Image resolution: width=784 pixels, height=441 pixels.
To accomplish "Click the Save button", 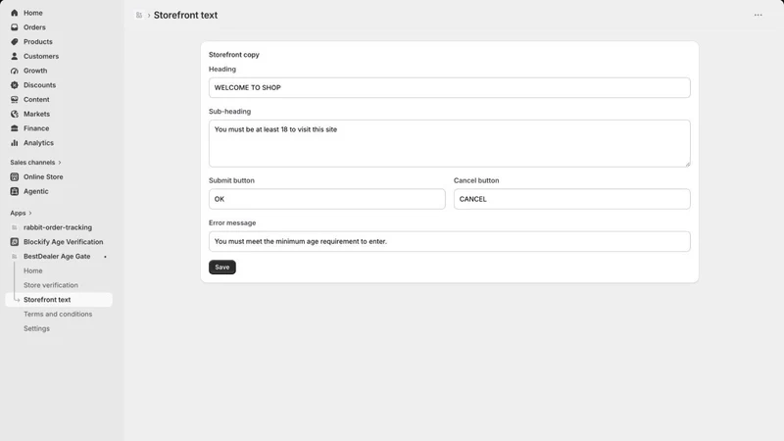I will (222, 268).
